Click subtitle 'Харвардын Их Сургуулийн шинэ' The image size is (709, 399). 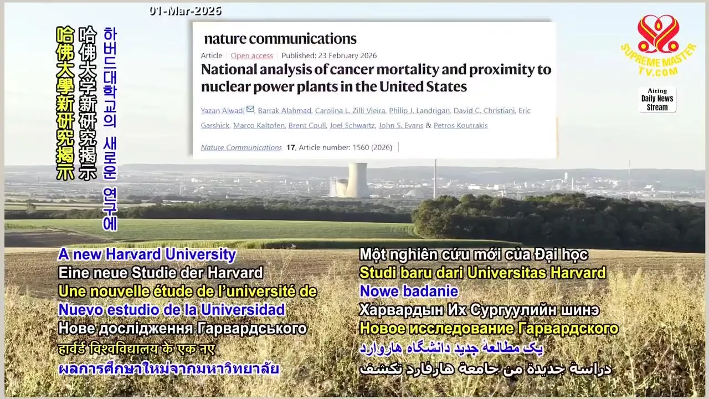pos(479,309)
